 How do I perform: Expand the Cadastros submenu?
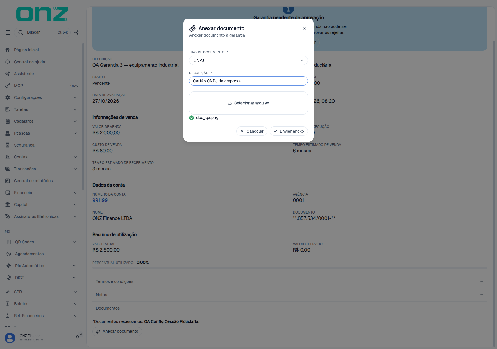(x=75, y=121)
